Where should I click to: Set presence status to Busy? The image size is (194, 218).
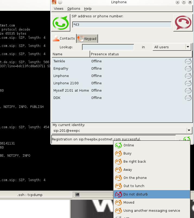point(127,153)
